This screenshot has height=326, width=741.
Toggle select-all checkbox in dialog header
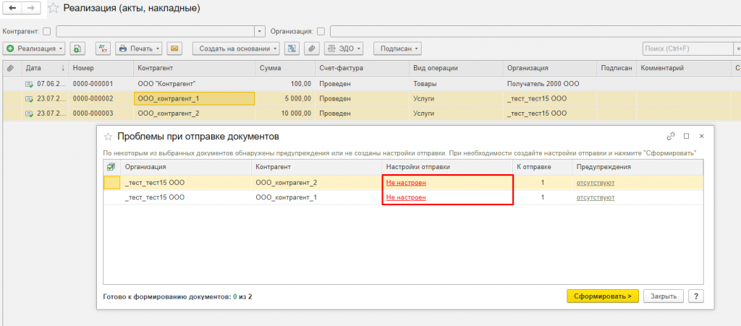point(111,167)
